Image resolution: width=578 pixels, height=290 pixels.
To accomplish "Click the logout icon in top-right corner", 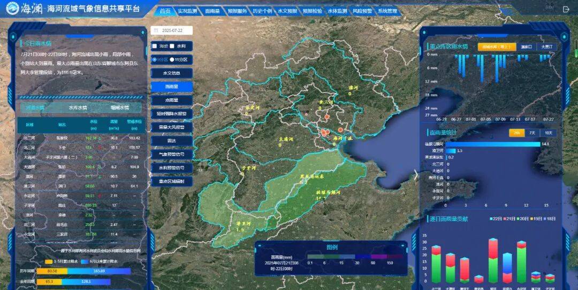I will 566,9.
